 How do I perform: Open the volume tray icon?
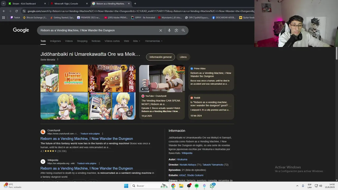pos(321,186)
